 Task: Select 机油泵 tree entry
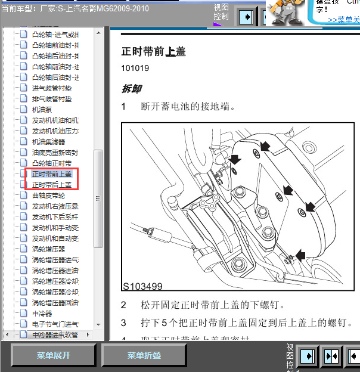coord(42,110)
